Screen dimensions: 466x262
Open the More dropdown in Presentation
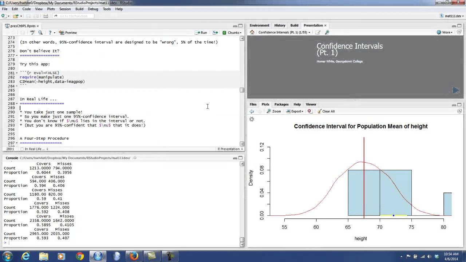click(x=445, y=32)
